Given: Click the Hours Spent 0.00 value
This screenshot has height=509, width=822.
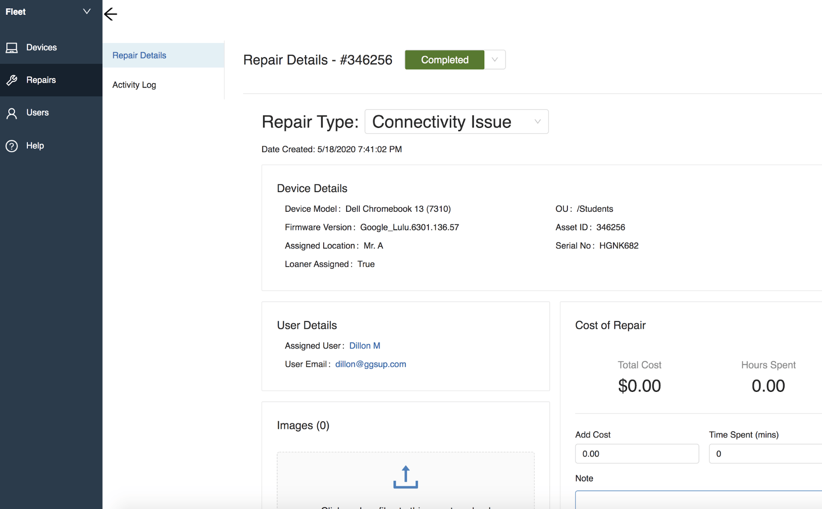Looking at the screenshot, I should click(x=768, y=386).
